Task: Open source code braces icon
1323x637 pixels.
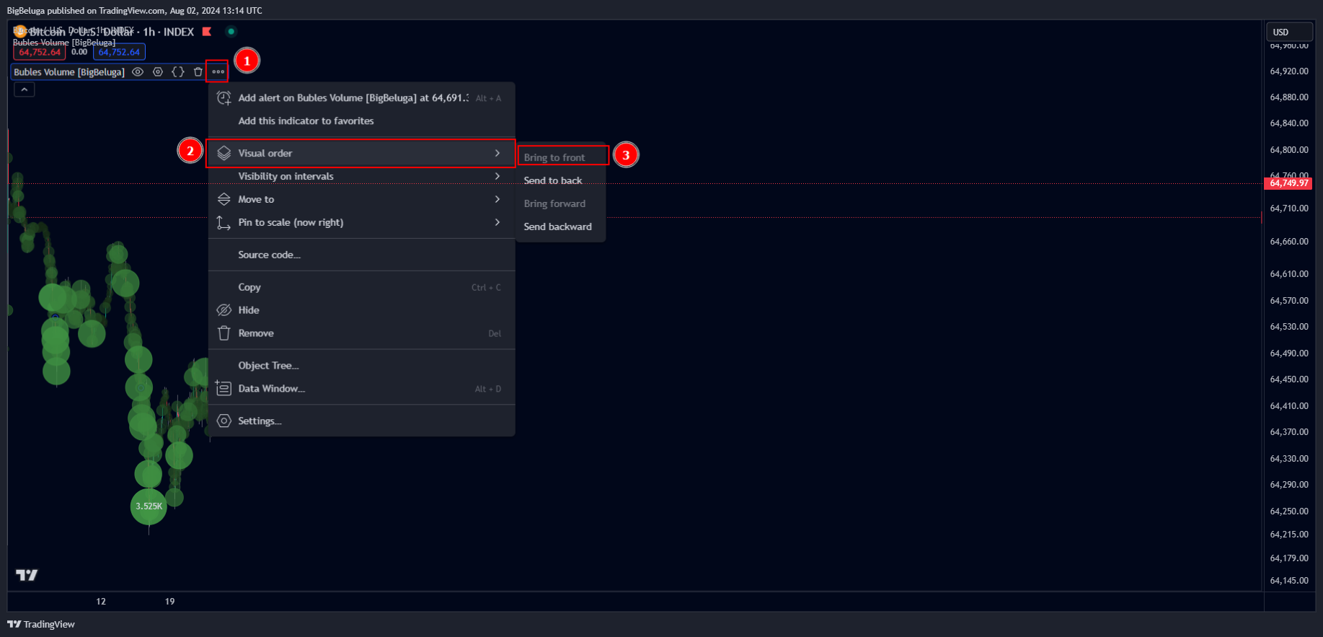Action: pos(178,72)
